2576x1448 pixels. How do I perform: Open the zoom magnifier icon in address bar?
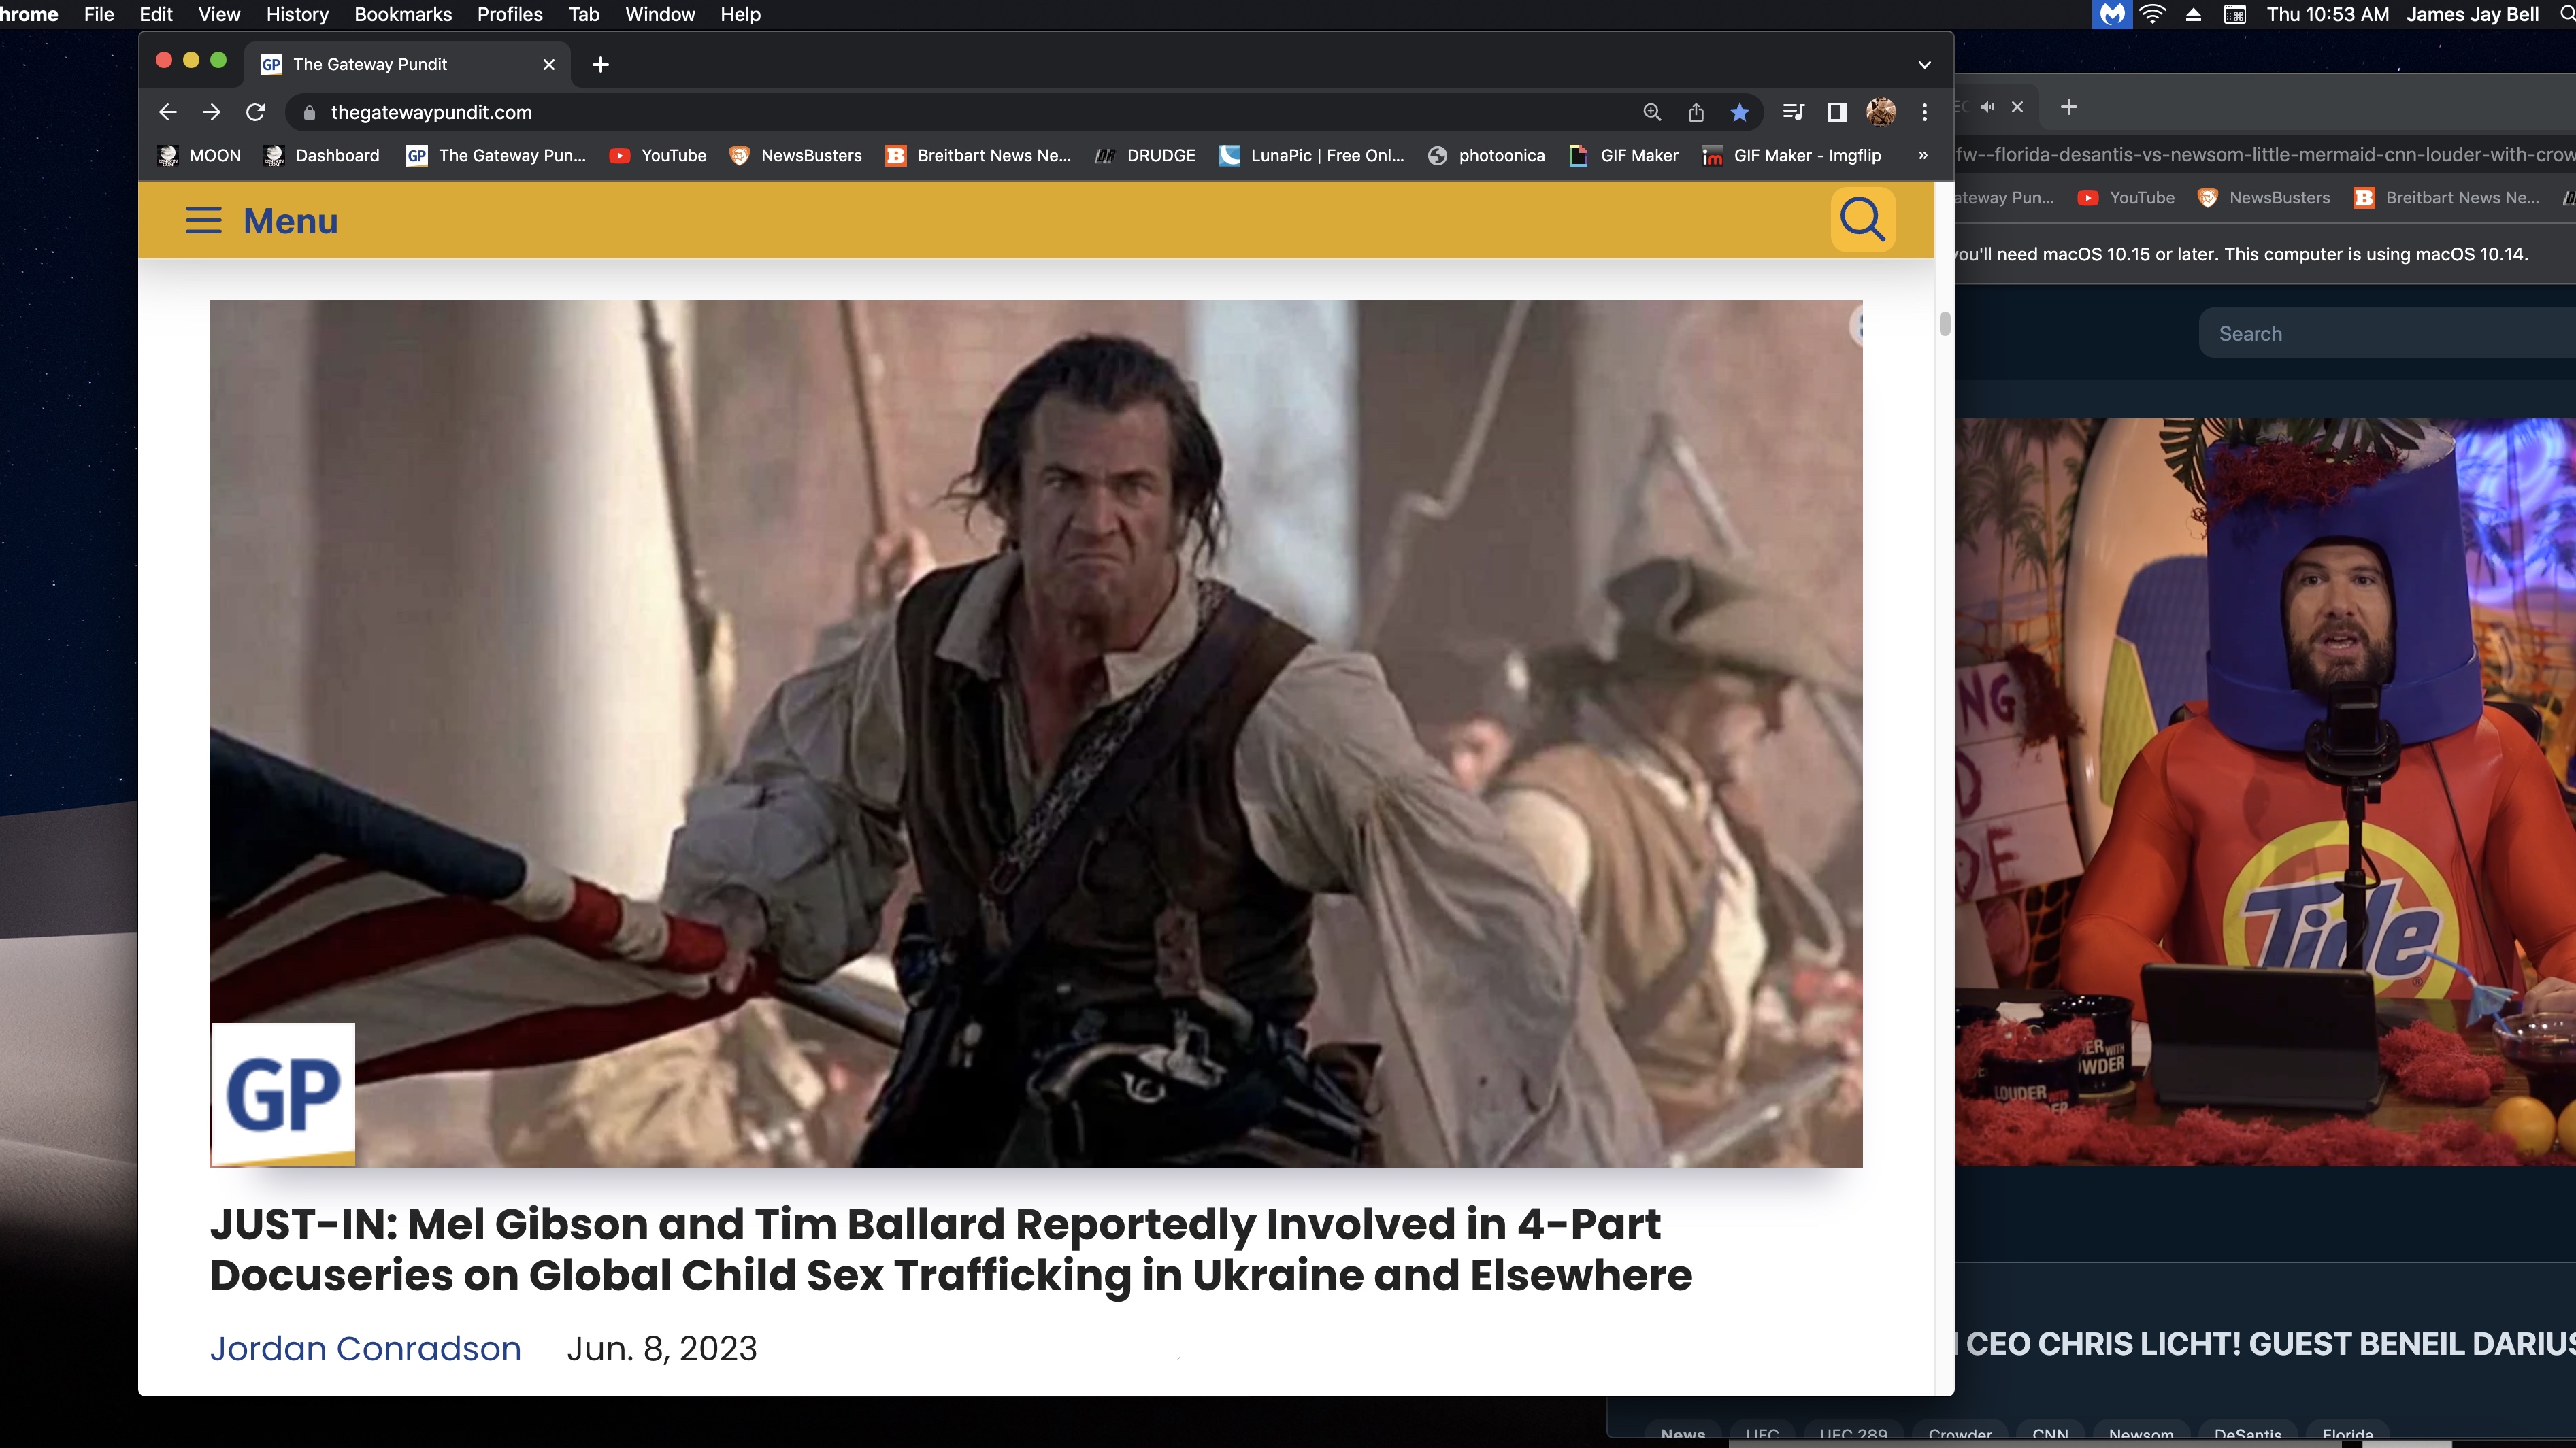pyautogui.click(x=1652, y=112)
